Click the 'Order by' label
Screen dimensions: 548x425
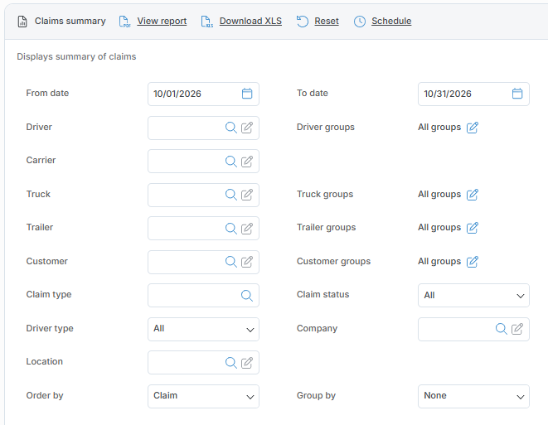[x=45, y=395]
